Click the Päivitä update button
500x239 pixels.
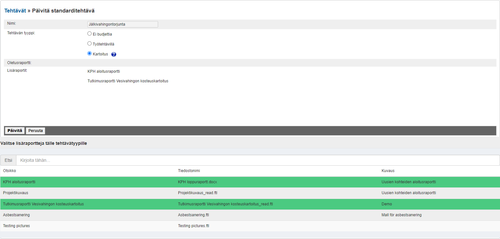click(x=15, y=131)
